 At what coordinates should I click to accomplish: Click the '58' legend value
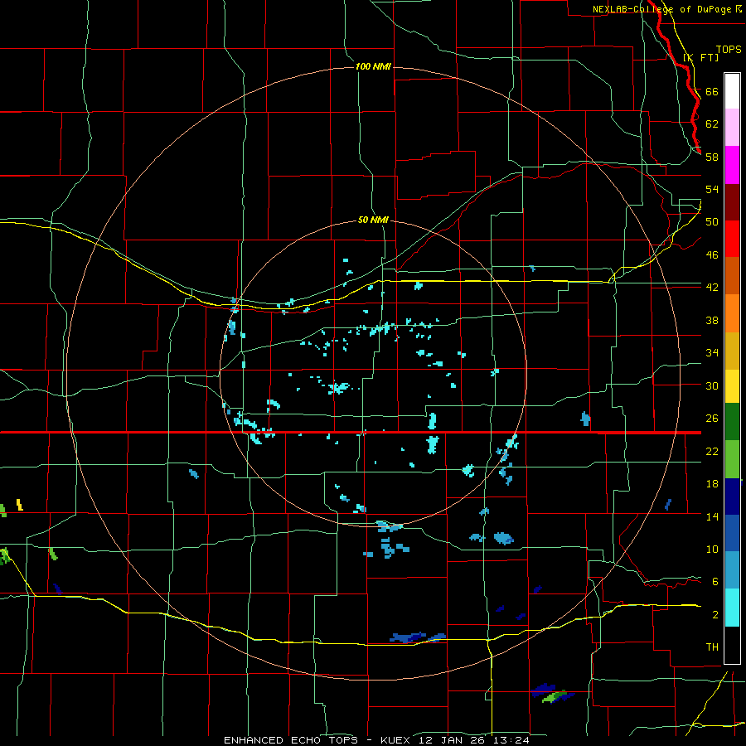tap(712, 157)
